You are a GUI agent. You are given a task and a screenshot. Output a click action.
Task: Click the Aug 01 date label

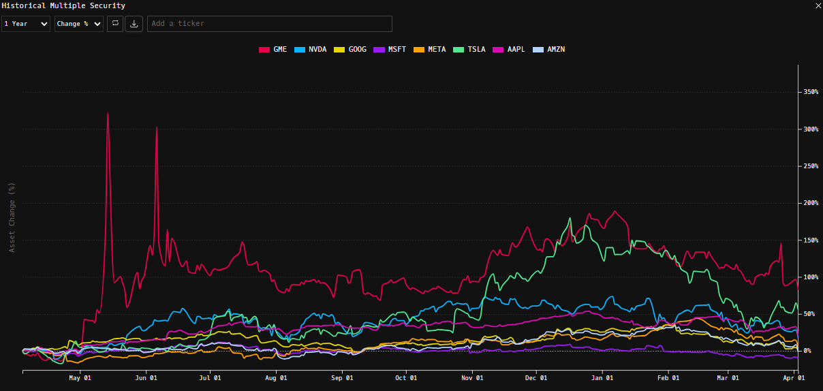click(x=277, y=377)
